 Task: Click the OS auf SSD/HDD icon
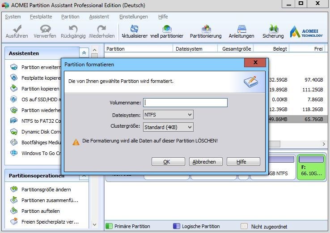click(14, 99)
